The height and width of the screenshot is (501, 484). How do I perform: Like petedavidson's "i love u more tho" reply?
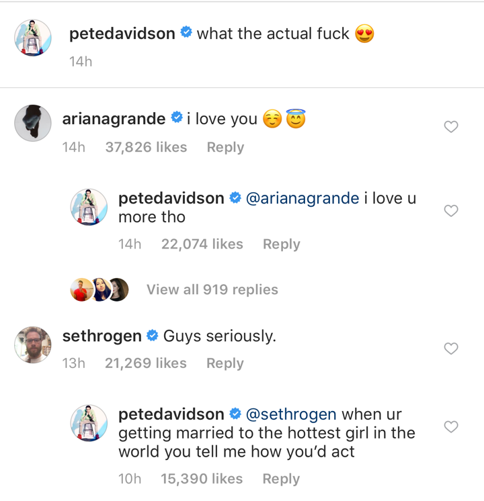(x=451, y=211)
